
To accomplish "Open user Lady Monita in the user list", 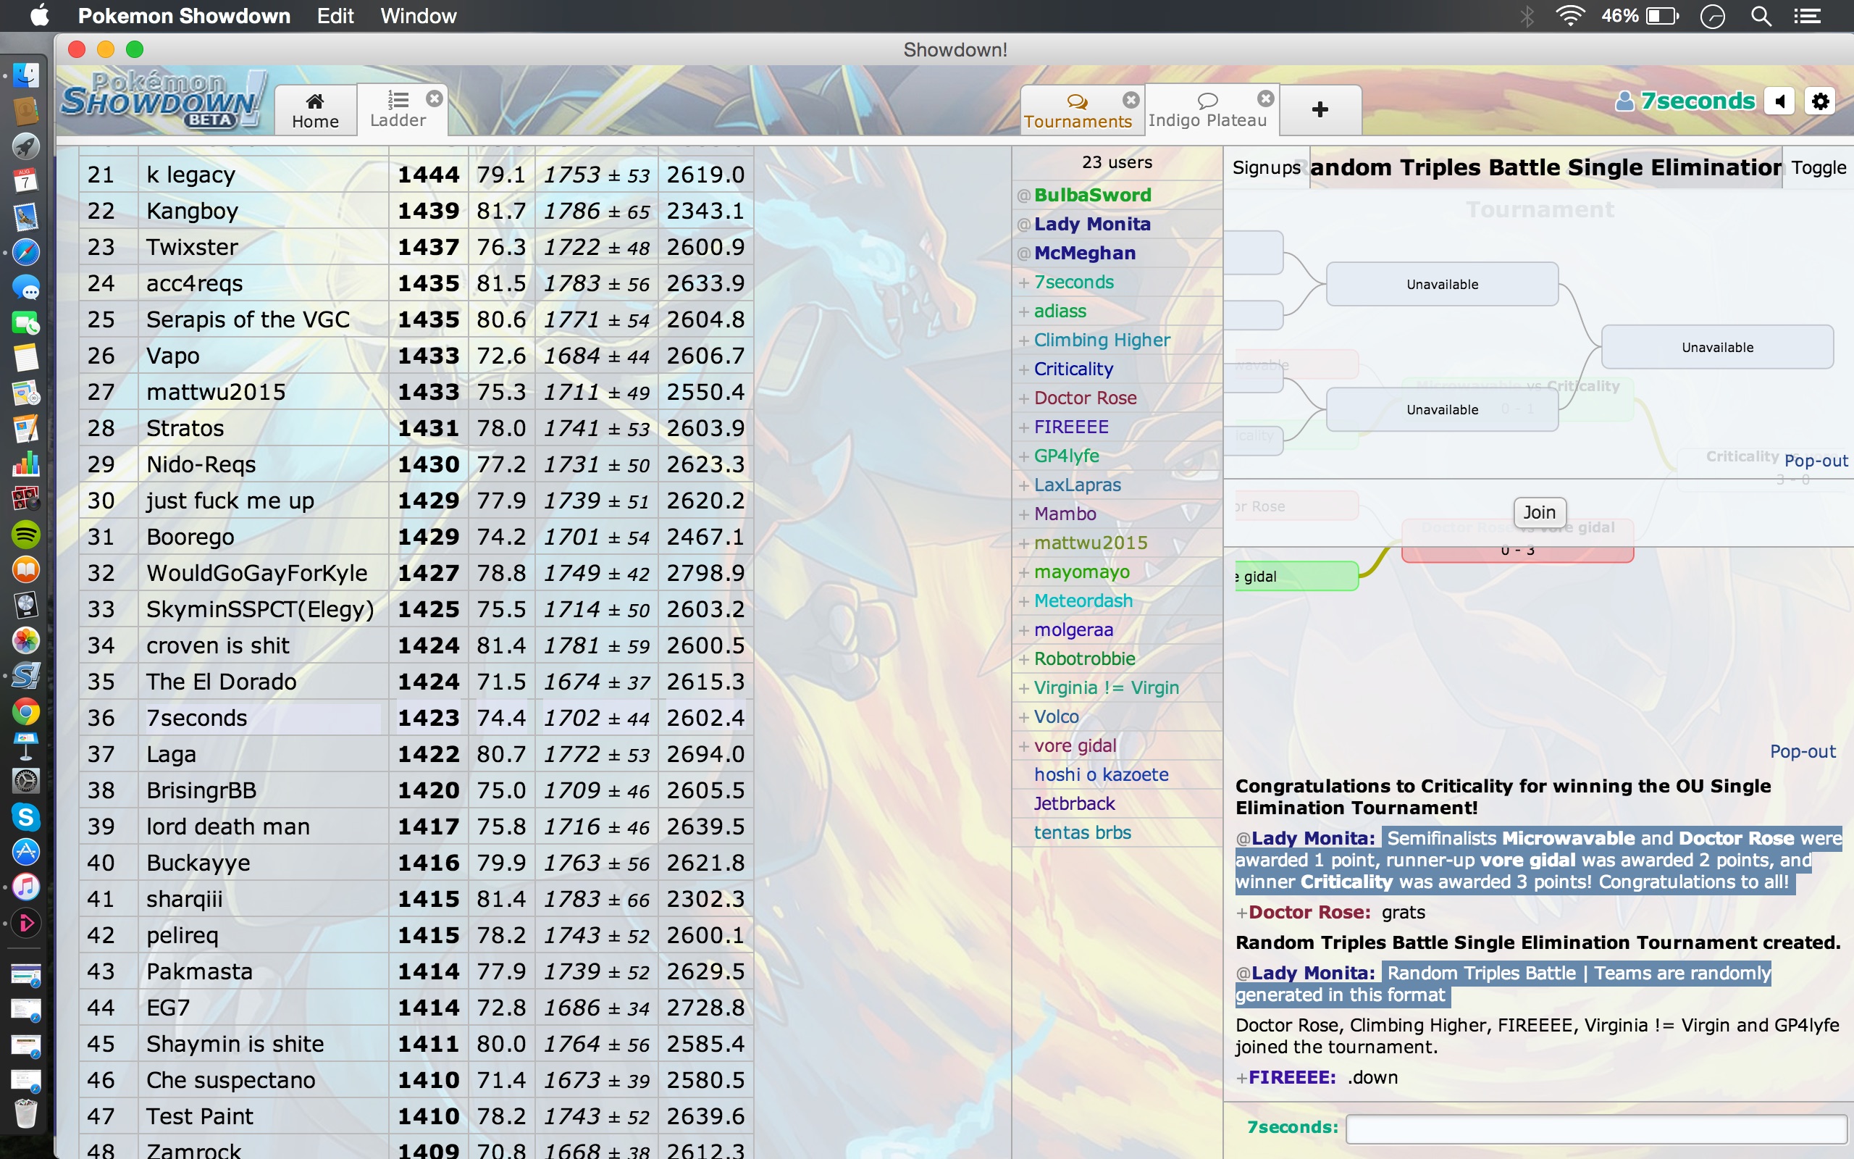I will pyautogui.click(x=1091, y=224).
